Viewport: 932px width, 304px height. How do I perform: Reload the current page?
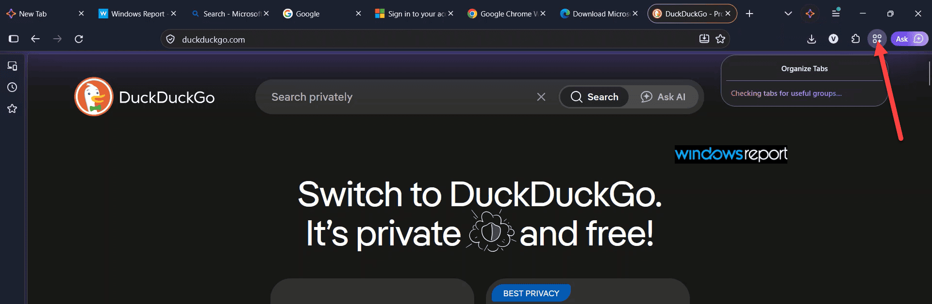(x=79, y=39)
